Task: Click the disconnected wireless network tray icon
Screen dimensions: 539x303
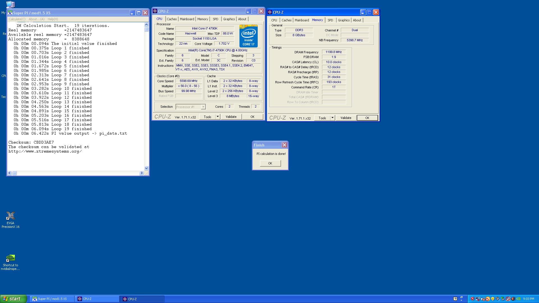Action: coord(478,299)
